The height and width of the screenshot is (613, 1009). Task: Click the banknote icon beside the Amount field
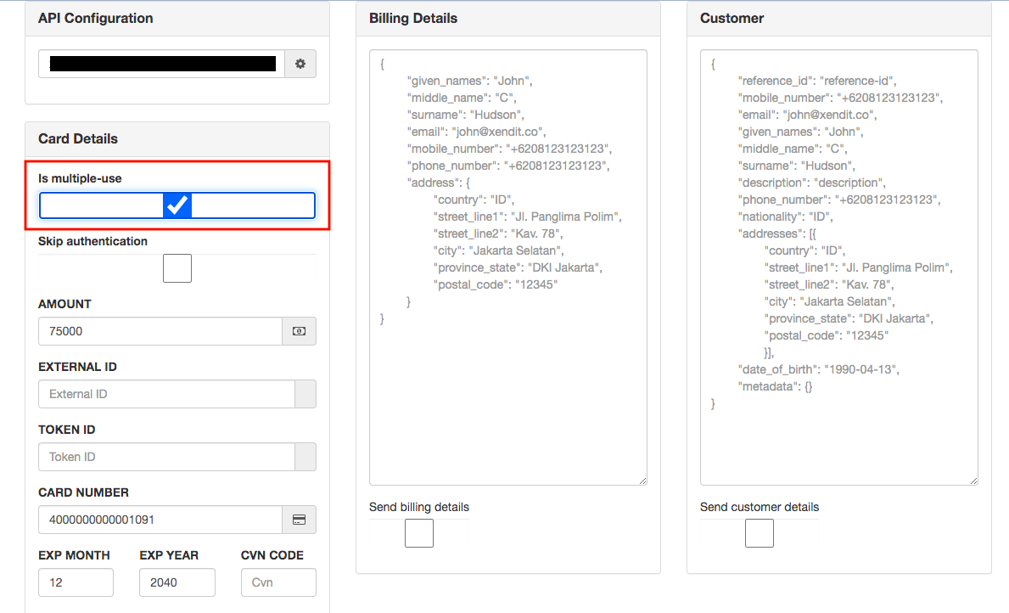coord(299,331)
